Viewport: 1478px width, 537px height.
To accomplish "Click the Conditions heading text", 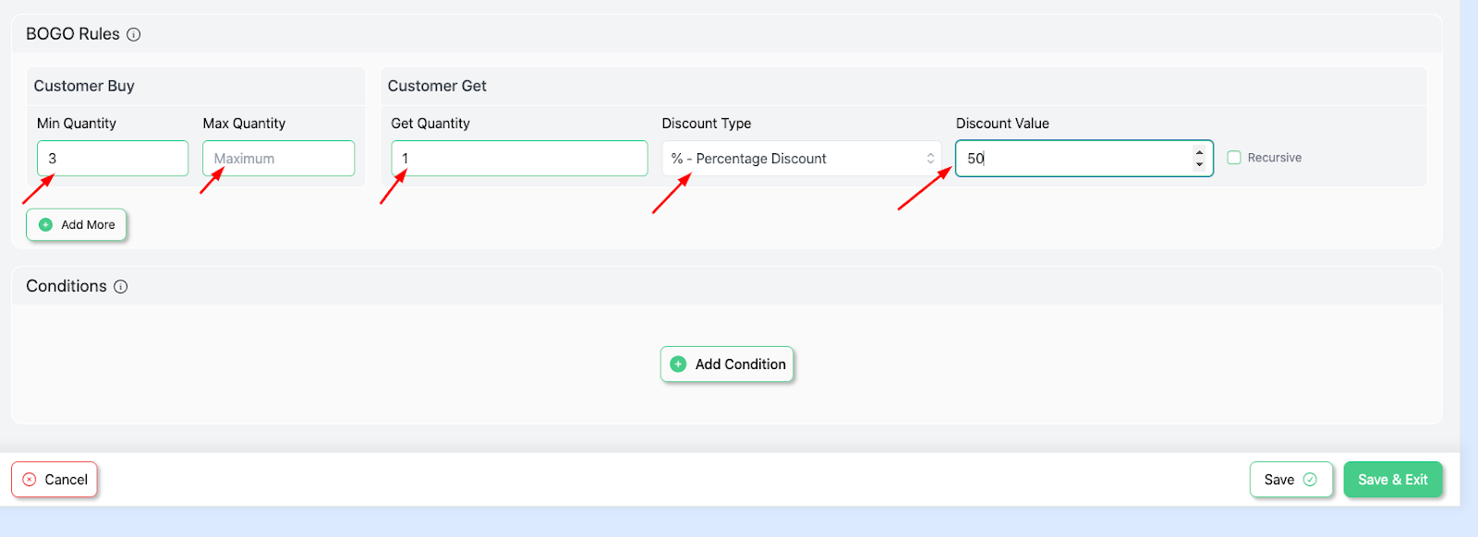I will click(x=67, y=286).
